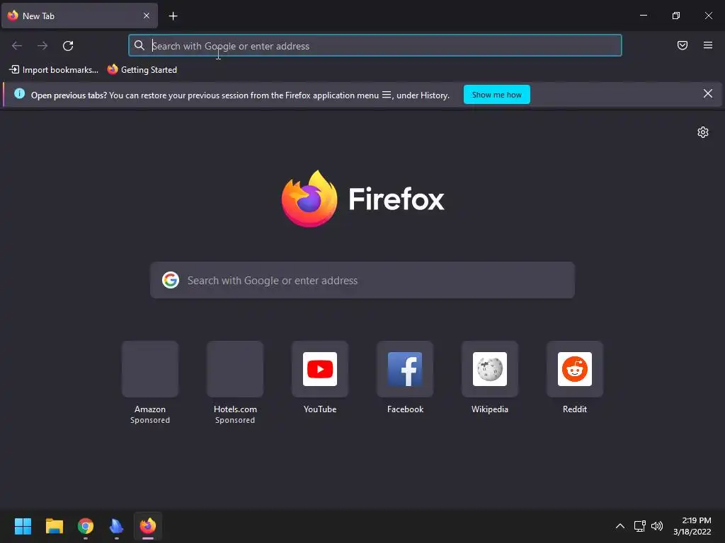
Task: Open the volume control in system tray
Action: (656, 526)
